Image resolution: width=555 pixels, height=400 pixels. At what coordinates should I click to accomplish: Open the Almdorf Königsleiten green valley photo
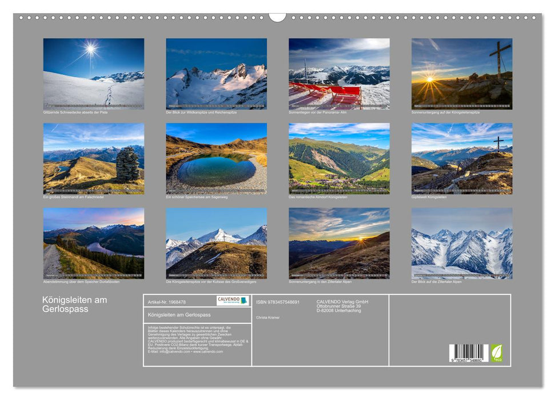tap(339, 158)
